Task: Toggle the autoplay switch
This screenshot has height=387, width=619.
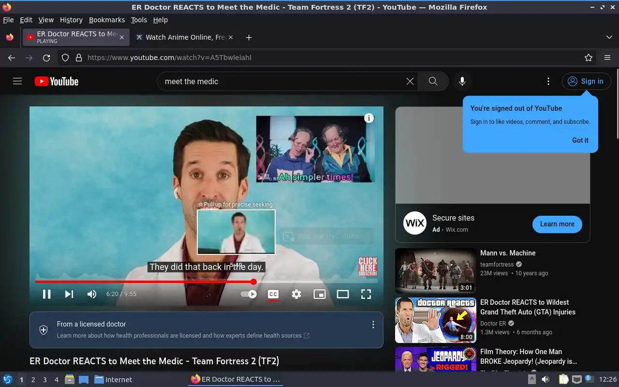Action: tap(249, 294)
